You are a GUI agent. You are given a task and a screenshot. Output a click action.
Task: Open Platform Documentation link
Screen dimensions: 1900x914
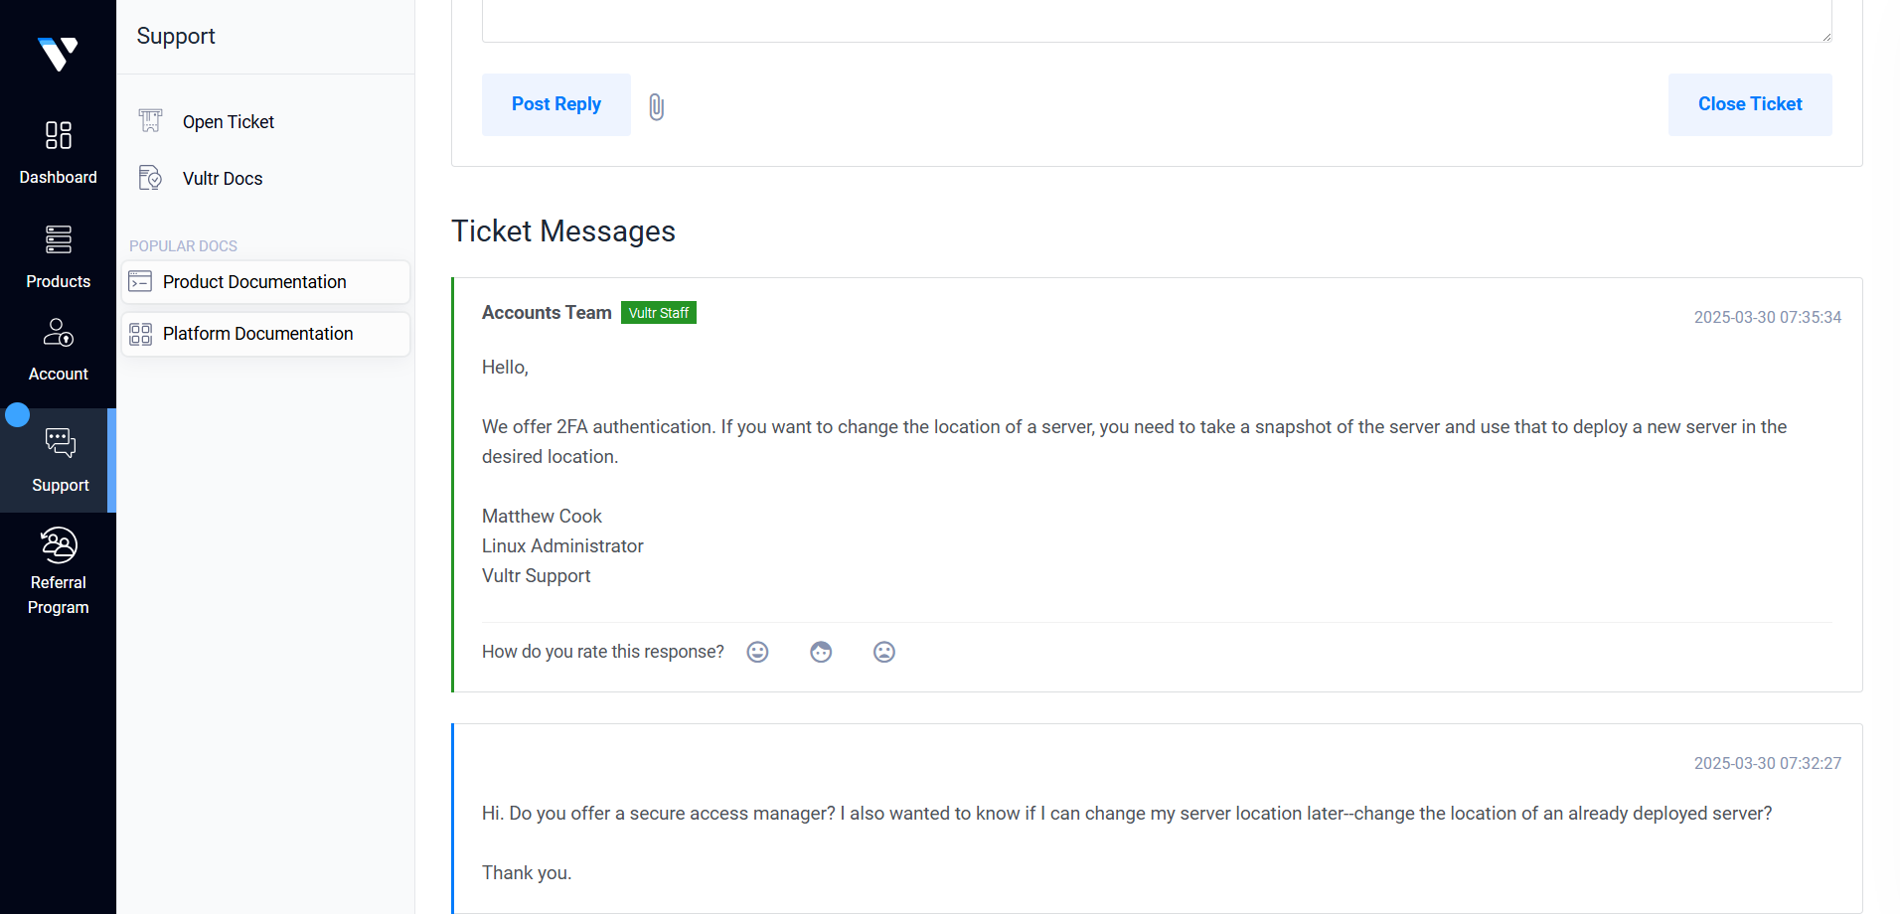click(x=257, y=334)
